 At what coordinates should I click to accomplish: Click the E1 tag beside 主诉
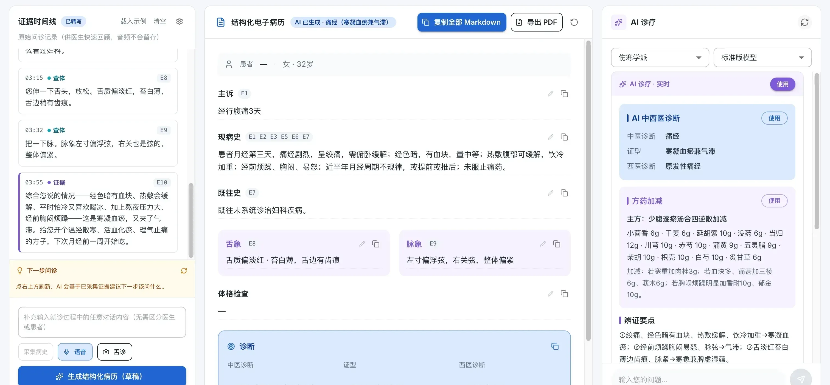pos(244,94)
